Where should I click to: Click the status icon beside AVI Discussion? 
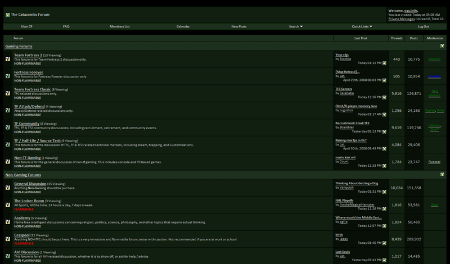[x=8, y=256]
